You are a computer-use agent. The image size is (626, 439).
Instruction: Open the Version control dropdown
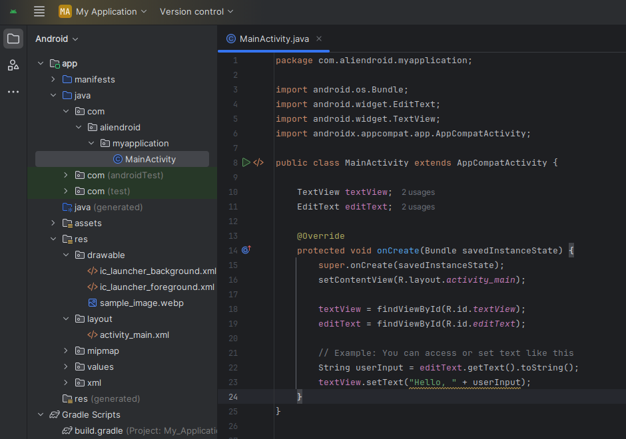tap(196, 11)
